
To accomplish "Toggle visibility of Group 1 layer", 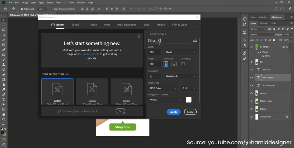I will (x=252, y=93).
